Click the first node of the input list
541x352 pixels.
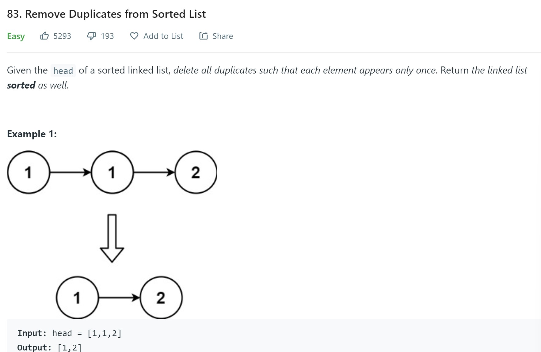tap(29, 172)
